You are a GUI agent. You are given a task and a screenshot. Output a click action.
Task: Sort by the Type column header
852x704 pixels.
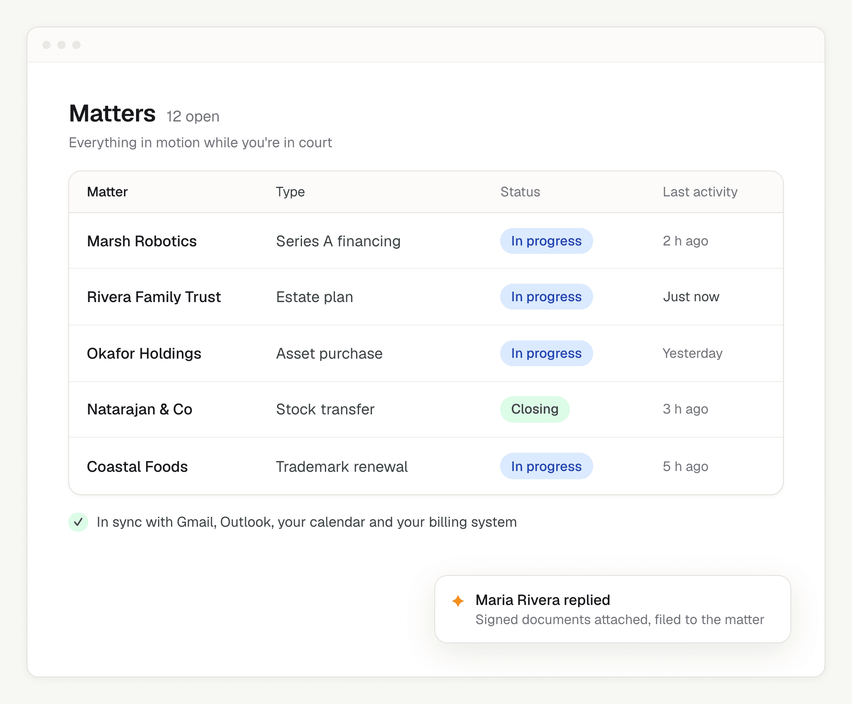point(290,192)
